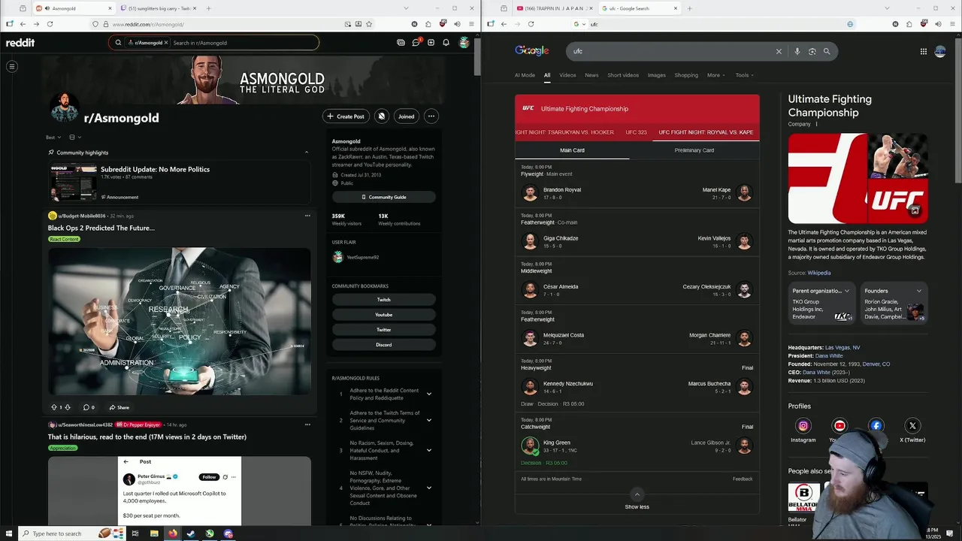Open comments on the Black Ops 2 post
The image size is (962, 541).
click(89, 407)
